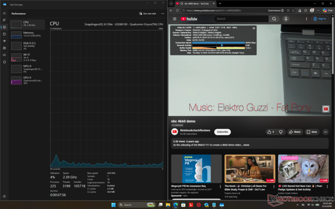Expand video description with ...more
The image size is (335, 209).
click(246, 145)
